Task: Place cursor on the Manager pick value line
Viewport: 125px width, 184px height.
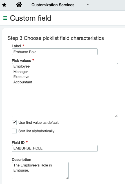Action: (x=21, y=72)
